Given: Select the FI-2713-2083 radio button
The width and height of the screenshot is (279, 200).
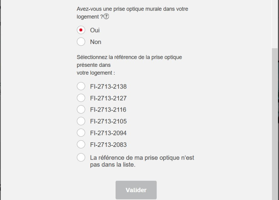Looking at the screenshot, I should click(x=81, y=144).
